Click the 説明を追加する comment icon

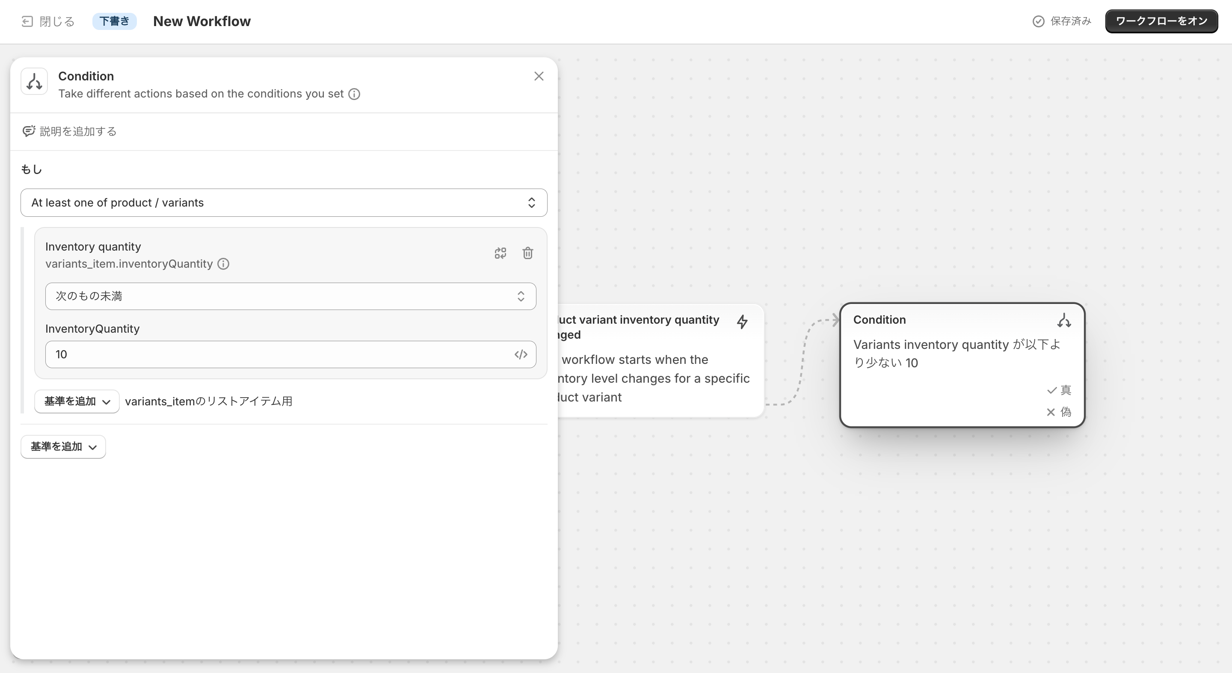point(29,131)
